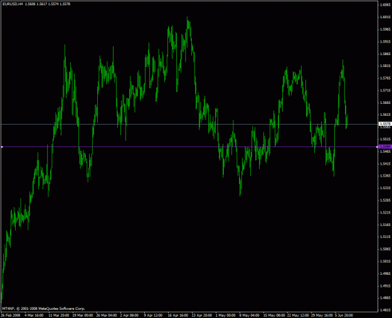This screenshot has width=392, height=318.
Task: Click the 1.4815 price scale label
Action: 385,310
